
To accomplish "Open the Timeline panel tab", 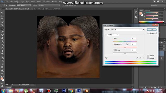I will click(x=8, y=87).
